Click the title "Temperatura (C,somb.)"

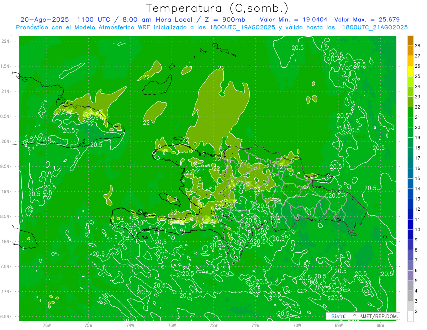[x=217, y=9]
